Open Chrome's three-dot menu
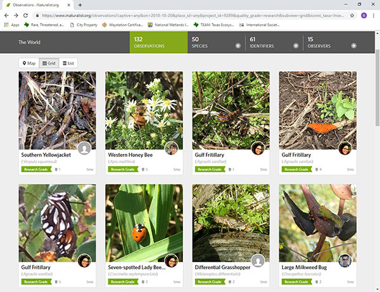 (373, 15)
